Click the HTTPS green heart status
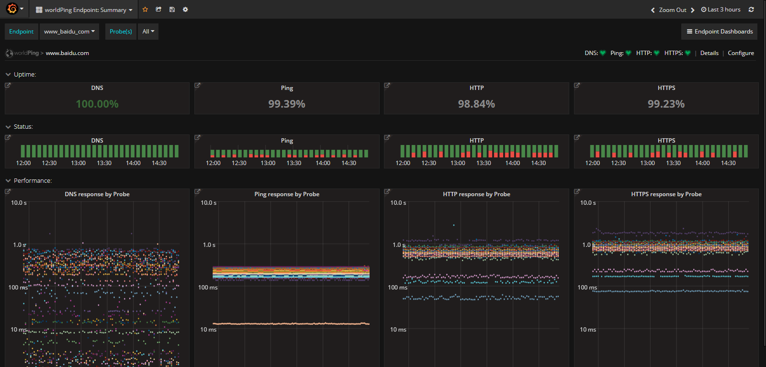 (687, 53)
